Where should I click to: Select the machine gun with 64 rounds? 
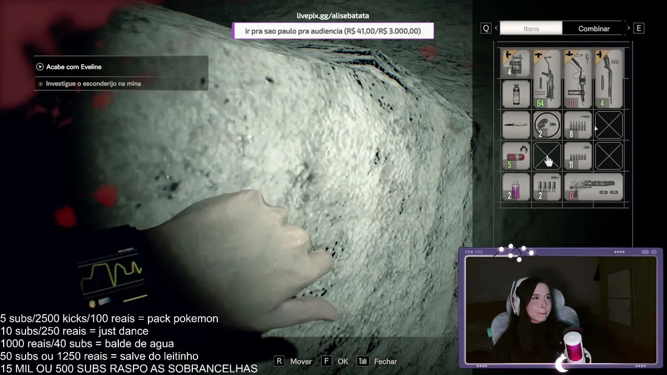[547, 79]
